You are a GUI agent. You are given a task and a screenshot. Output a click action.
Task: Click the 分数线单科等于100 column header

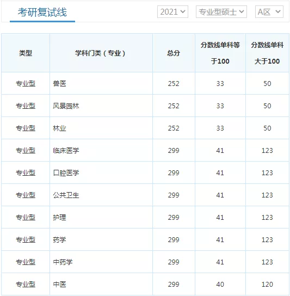(220, 53)
